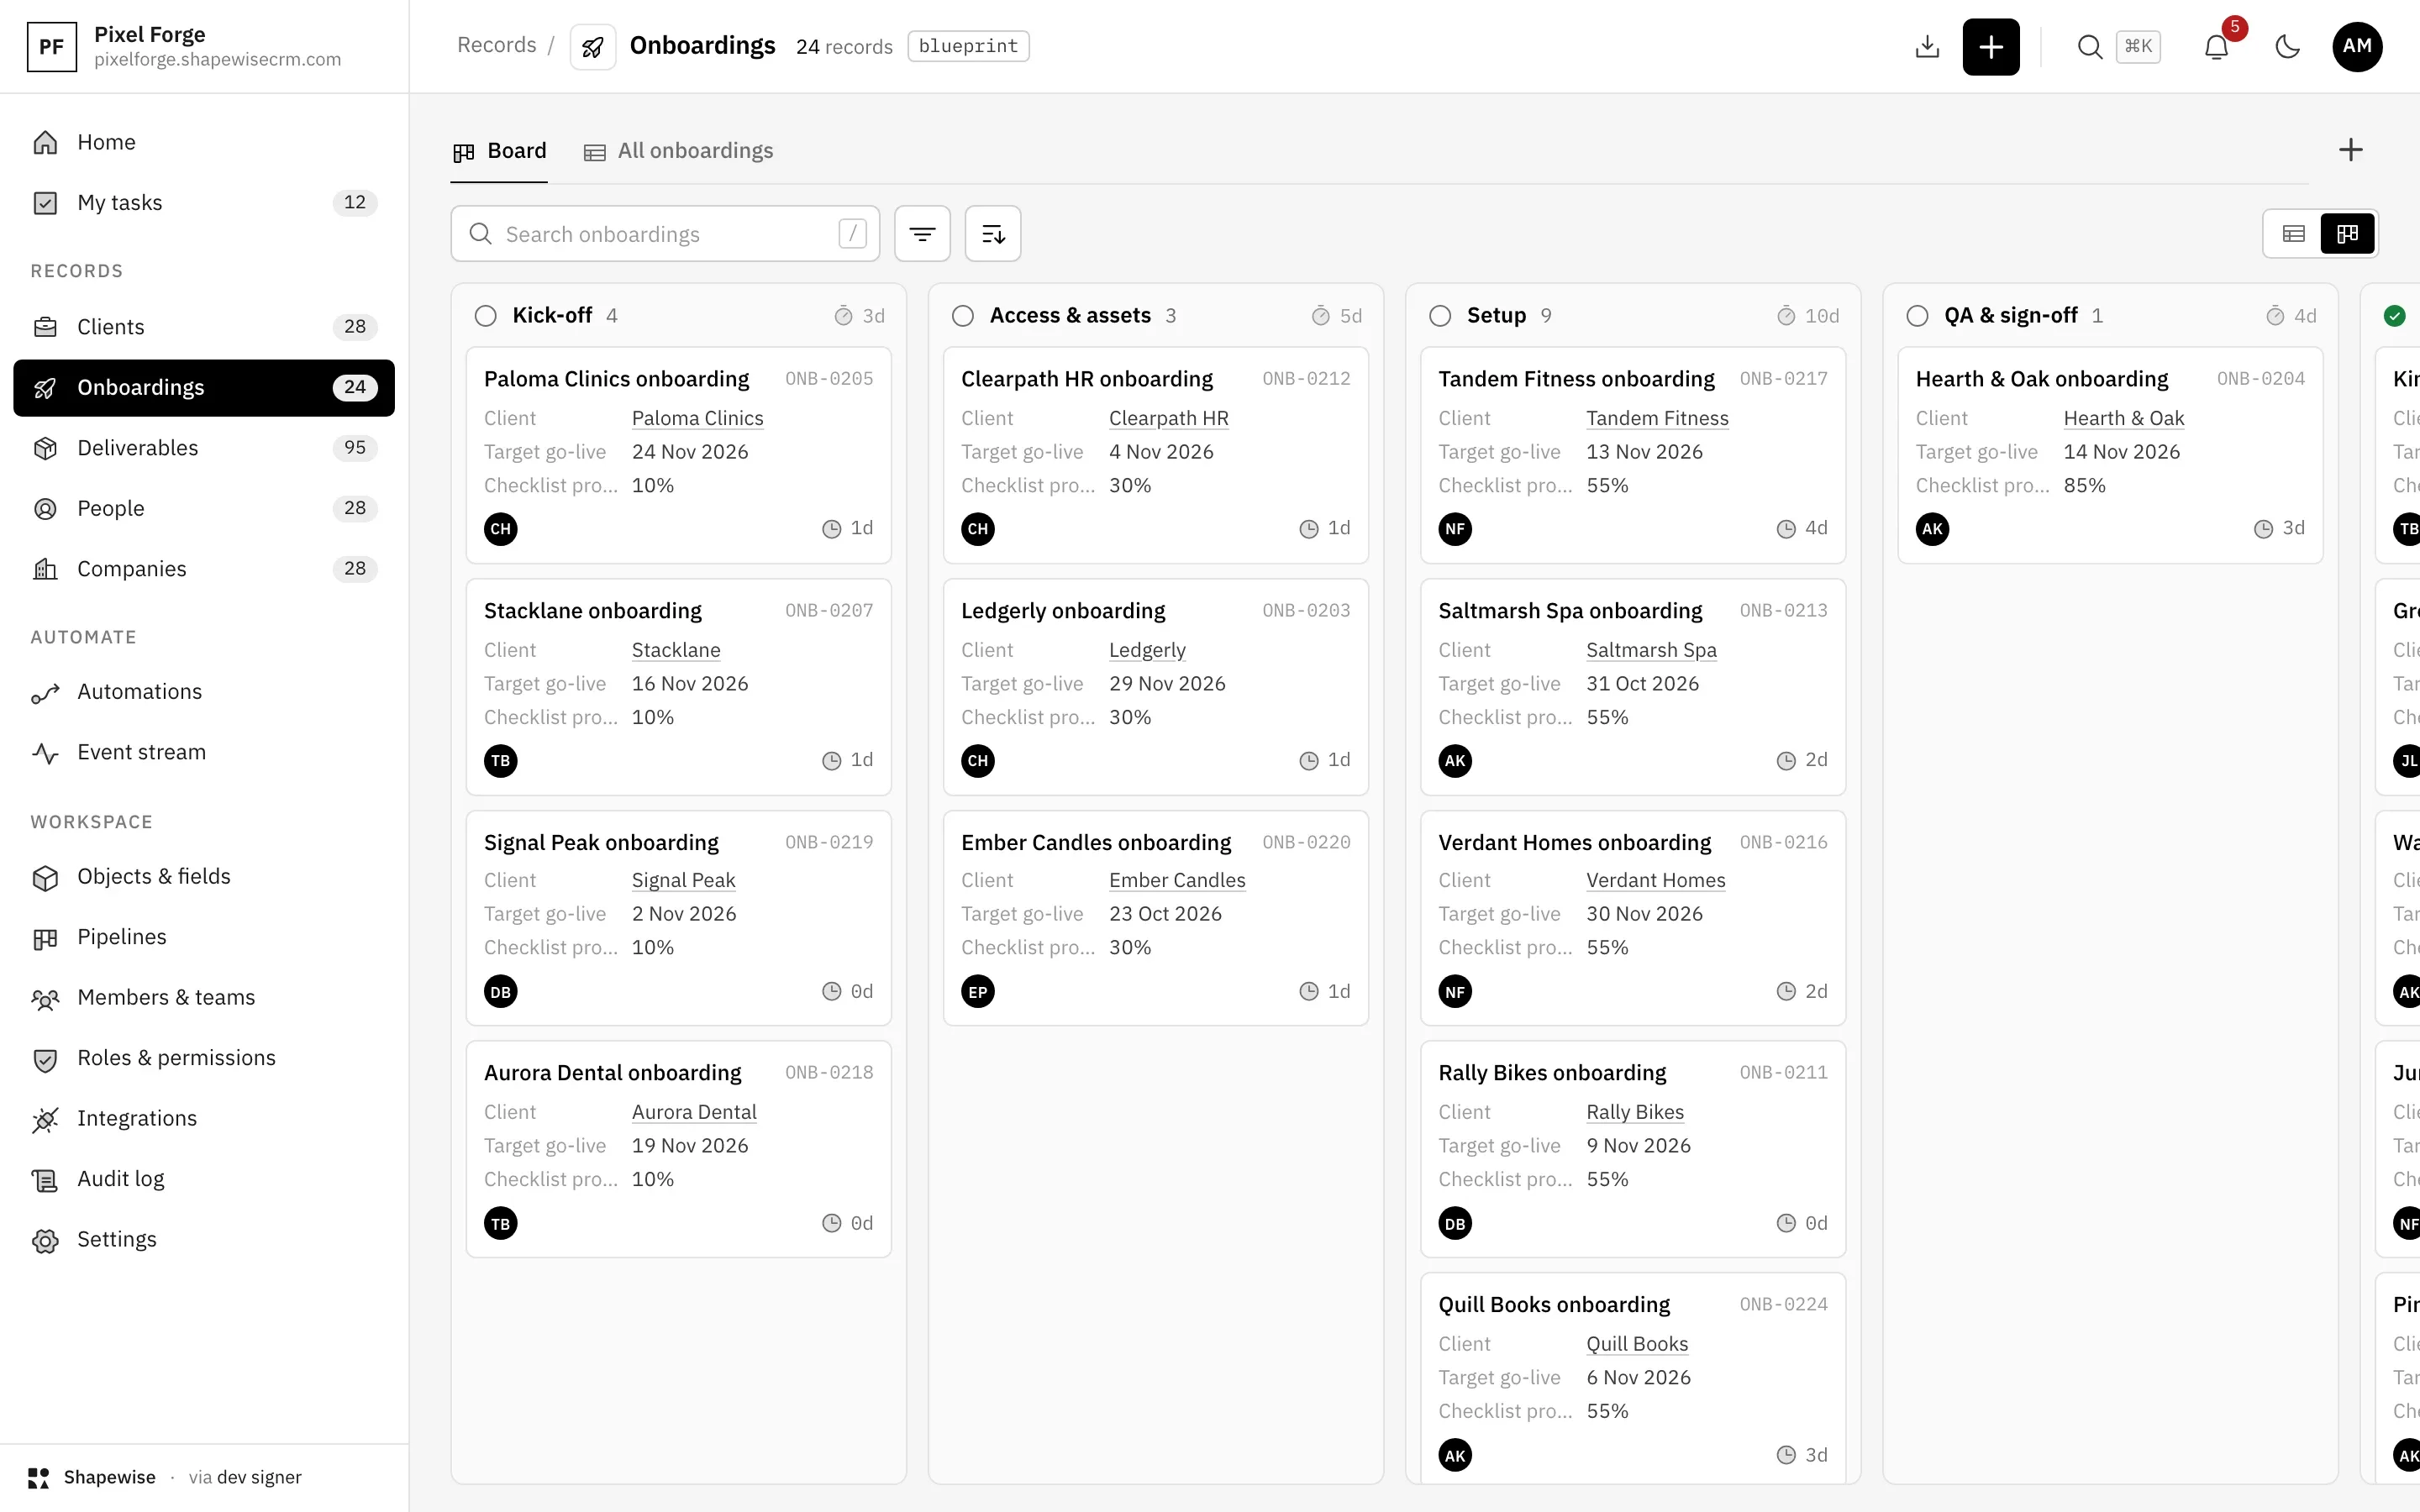This screenshot has height=1512, width=2420.
Task: Click the black plus new record button
Action: [x=1990, y=46]
